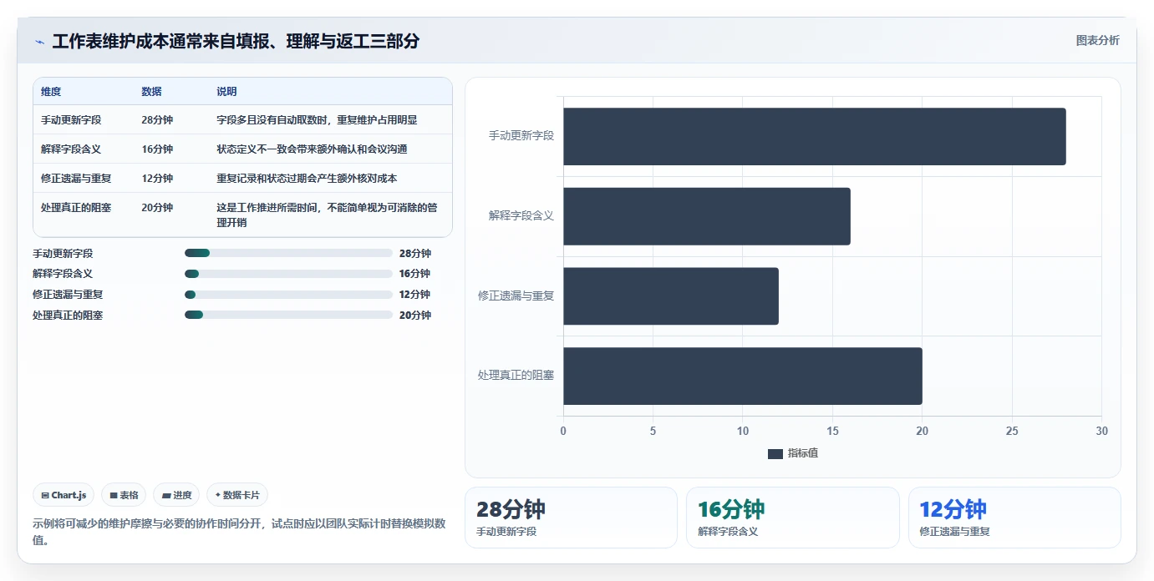Click the 说明 column header

click(226, 92)
